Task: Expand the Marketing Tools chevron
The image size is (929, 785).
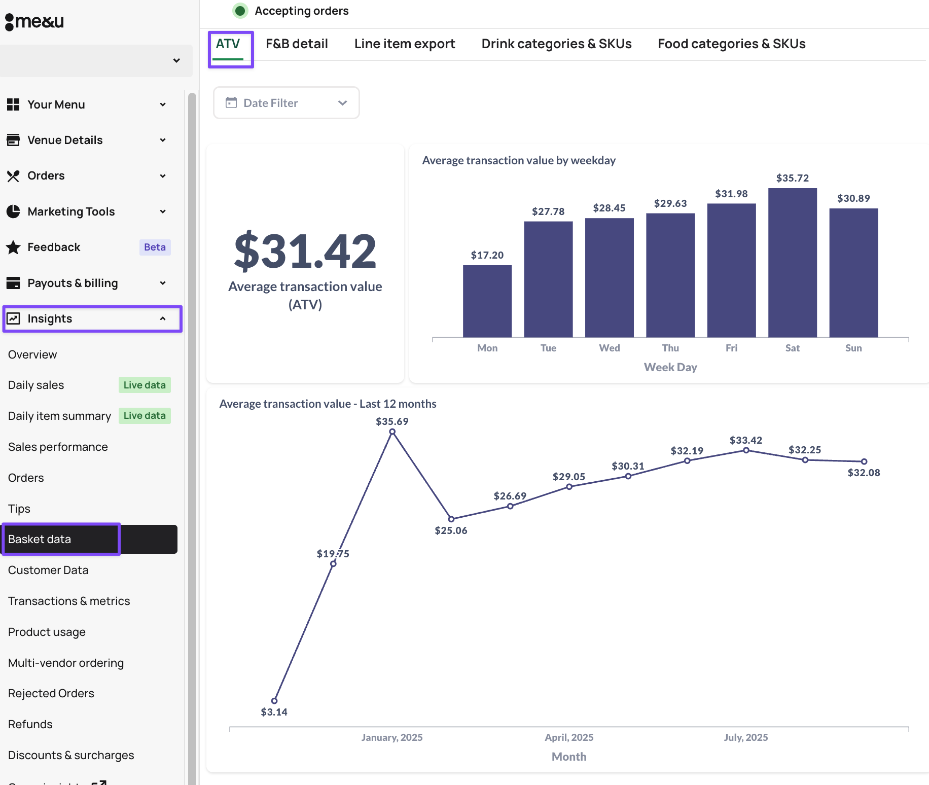Action: (163, 211)
